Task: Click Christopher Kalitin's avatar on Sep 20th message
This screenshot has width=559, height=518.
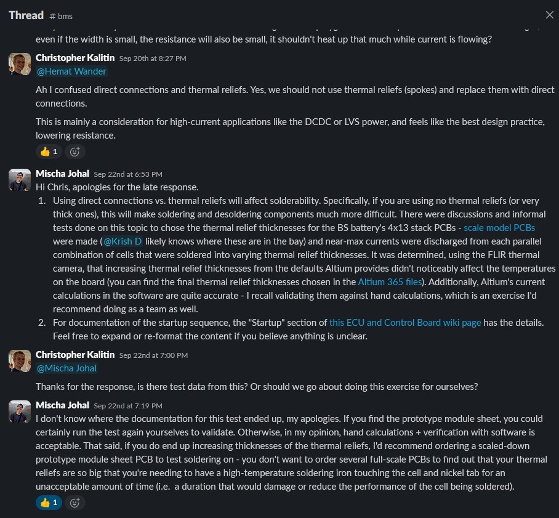Action: point(20,63)
